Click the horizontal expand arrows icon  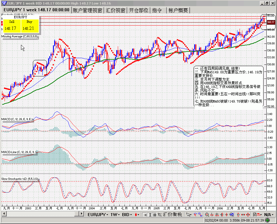pyautogui.click(x=217, y=215)
